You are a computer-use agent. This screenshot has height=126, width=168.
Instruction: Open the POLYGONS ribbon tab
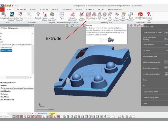[x=44, y=10]
